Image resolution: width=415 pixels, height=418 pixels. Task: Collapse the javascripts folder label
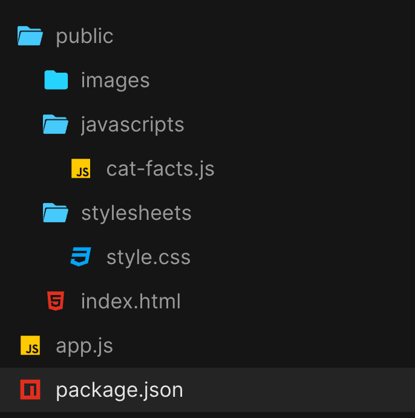click(x=132, y=125)
